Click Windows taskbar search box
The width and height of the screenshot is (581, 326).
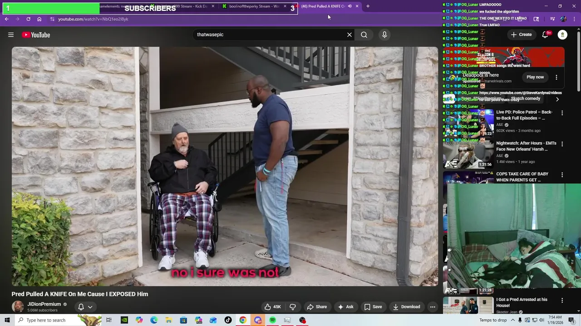tap(58, 320)
